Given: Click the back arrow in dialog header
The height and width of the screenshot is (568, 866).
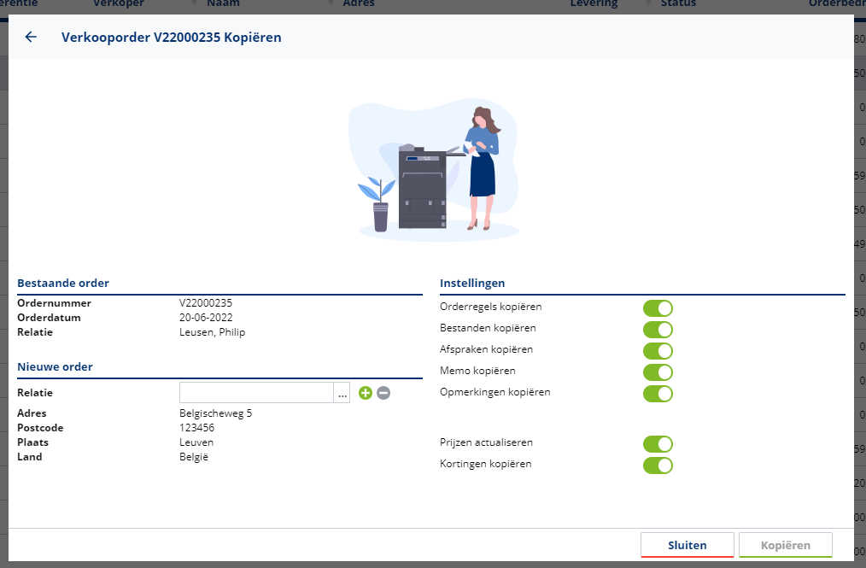Looking at the screenshot, I should (32, 37).
